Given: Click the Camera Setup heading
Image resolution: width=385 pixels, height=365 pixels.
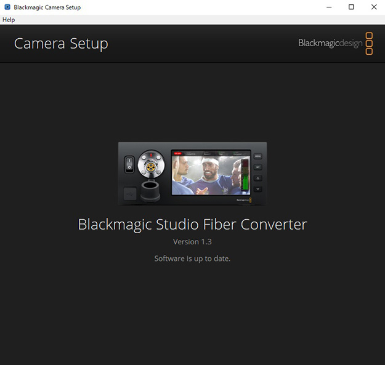Looking at the screenshot, I should [61, 44].
